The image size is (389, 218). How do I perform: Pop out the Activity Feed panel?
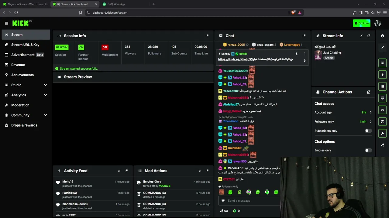pyautogui.click(x=126, y=171)
